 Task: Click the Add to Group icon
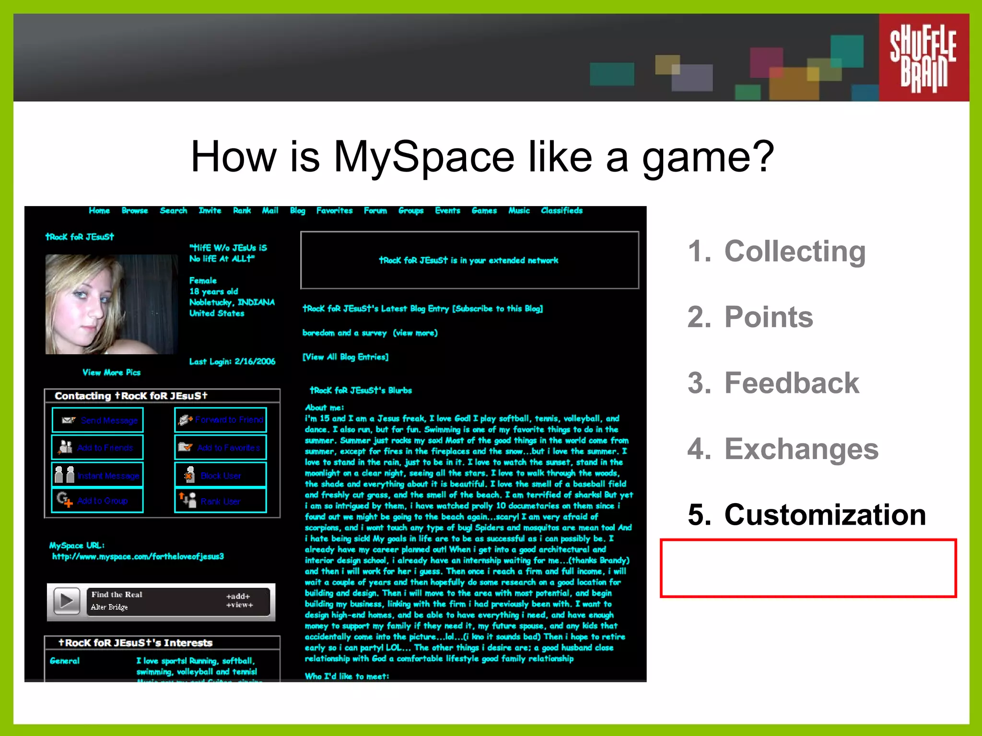pos(65,500)
